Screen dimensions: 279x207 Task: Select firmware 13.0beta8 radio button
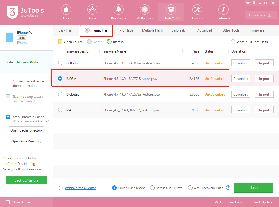60,94
